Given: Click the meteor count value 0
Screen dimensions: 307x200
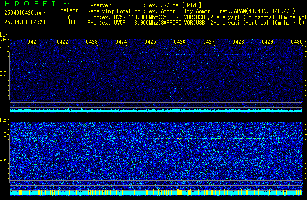Looking at the screenshot, I should [69, 18].
